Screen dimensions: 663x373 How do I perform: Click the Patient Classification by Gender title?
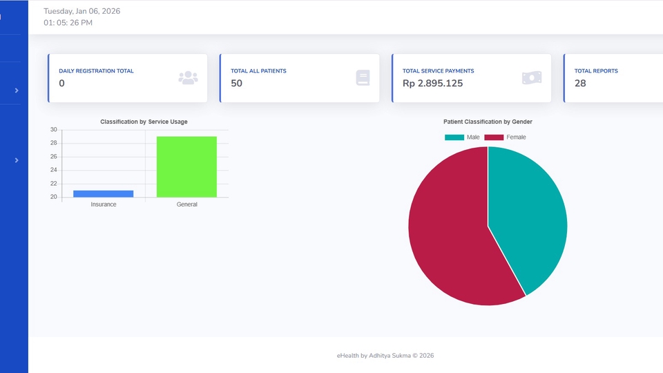pyautogui.click(x=488, y=122)
